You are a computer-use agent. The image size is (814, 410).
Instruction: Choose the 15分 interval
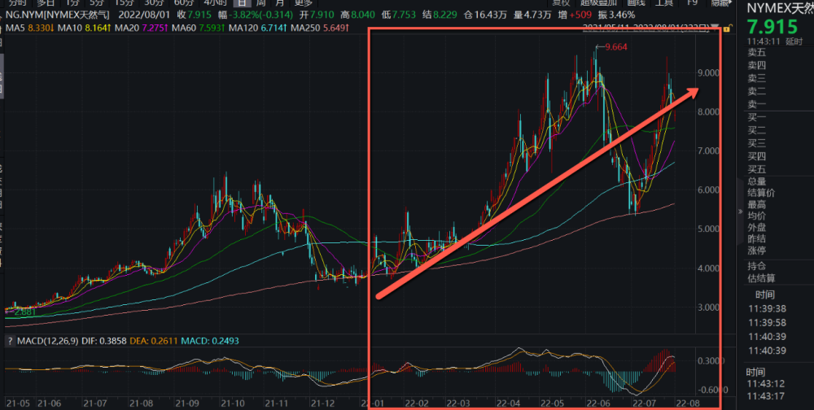point(124,2)
